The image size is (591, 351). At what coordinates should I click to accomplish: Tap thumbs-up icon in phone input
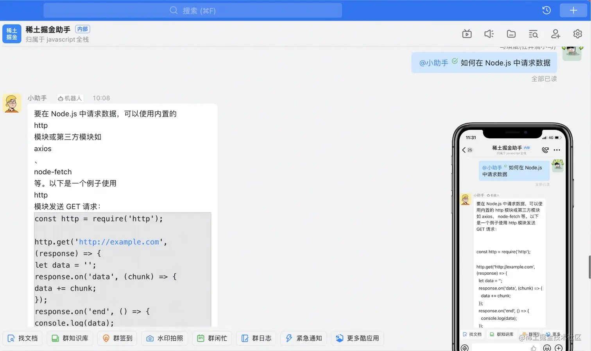point(534,348)
